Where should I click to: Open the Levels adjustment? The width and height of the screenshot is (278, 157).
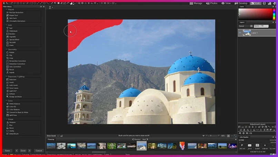(x=10, y=83)
